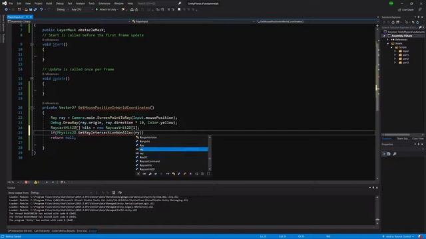
Task: Open the Debug menu
Action: [x=59, y=3]
